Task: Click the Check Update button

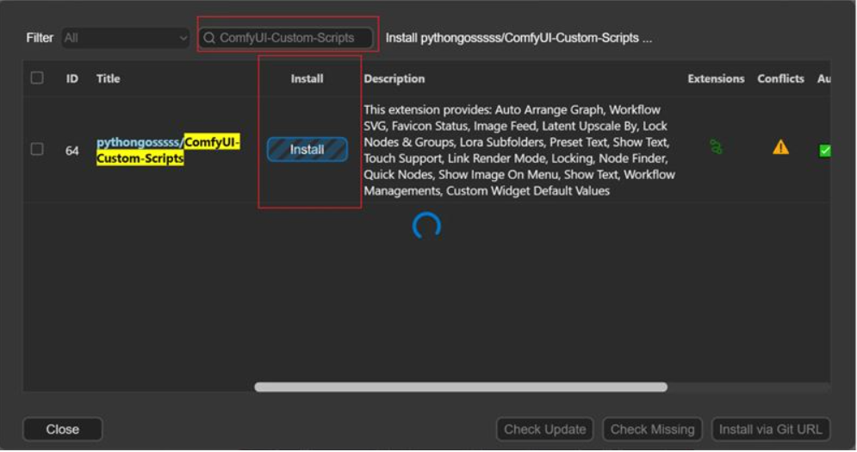Action: point(545,430)
